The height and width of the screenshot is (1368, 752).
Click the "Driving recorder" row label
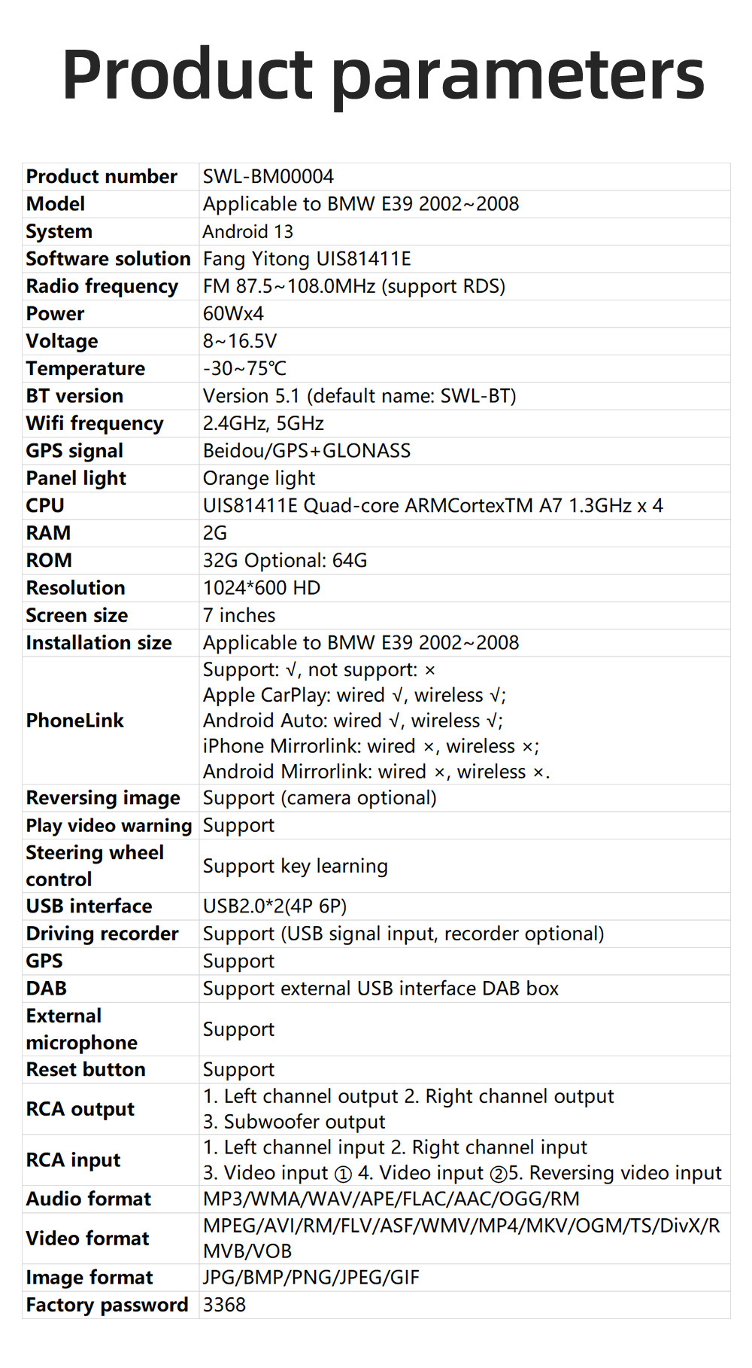(102, 934)
